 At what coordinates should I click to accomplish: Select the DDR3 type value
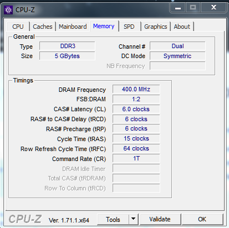click(x=67, y=46)
